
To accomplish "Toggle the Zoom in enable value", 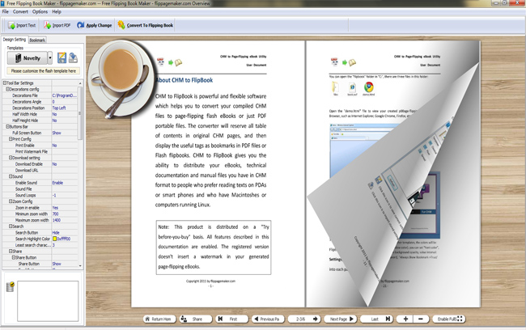I will coord(65,208).
